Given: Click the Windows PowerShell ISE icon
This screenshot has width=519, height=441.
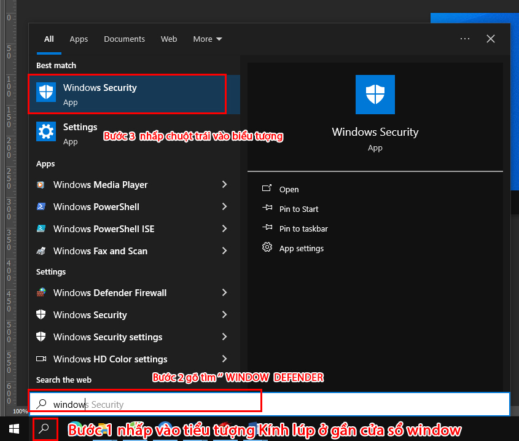Looking at the screenshot, I should click(41, 228).
